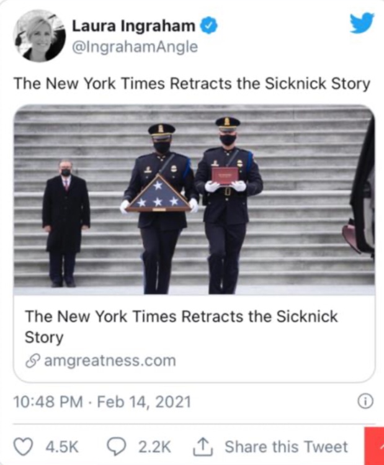Viewport: 384px width, 465px height.
Task: Like the tweet with the heart icon
Action: click(24, 446)
